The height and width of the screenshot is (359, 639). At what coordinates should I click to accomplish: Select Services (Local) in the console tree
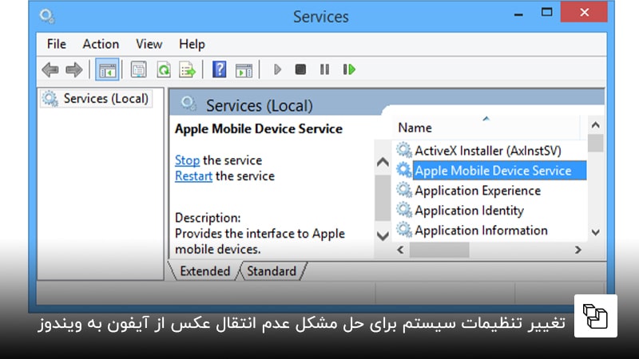(x=96, y=98)
